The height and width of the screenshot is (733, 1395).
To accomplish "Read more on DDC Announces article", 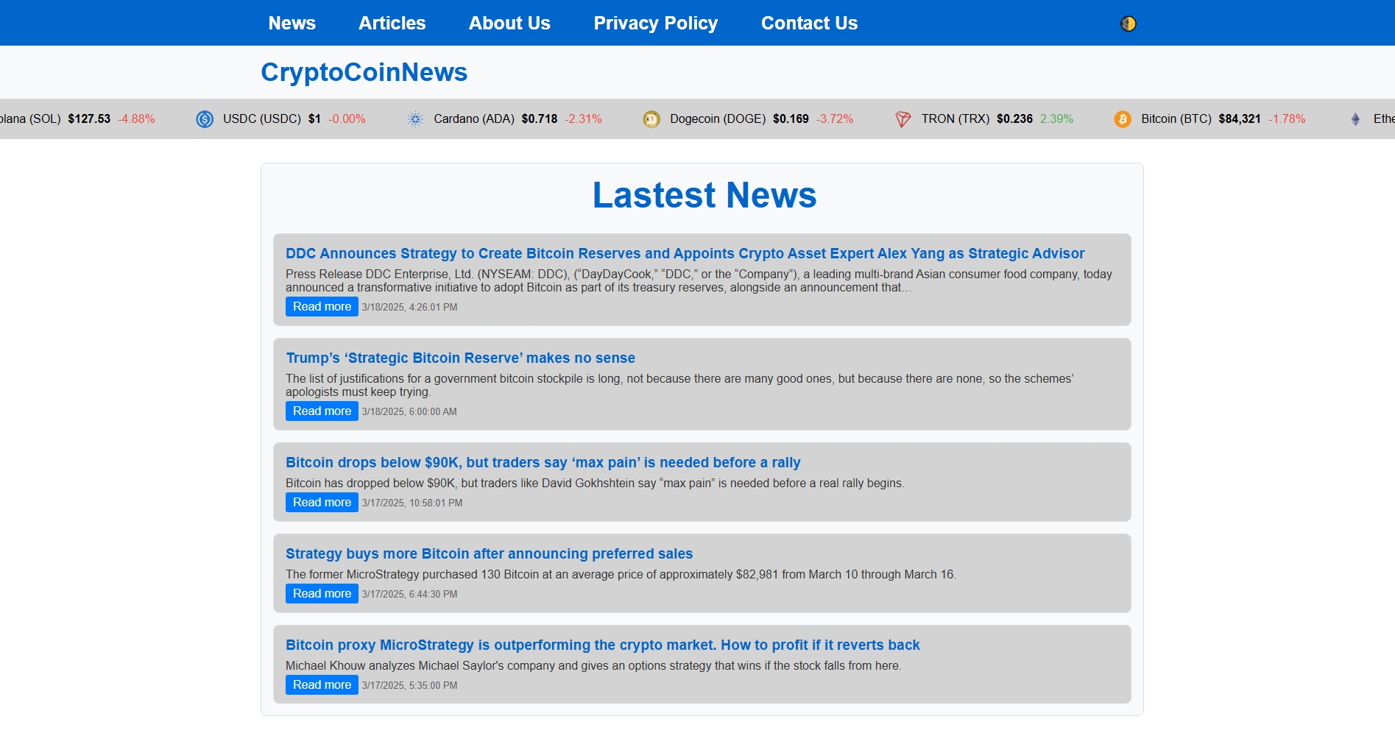I will pyautogui.click(x=322, y=307).
